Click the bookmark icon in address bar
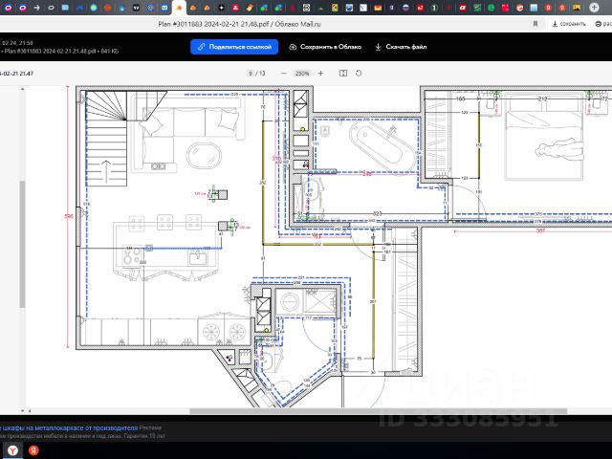612x459 pixels. (x=535, y=24)
